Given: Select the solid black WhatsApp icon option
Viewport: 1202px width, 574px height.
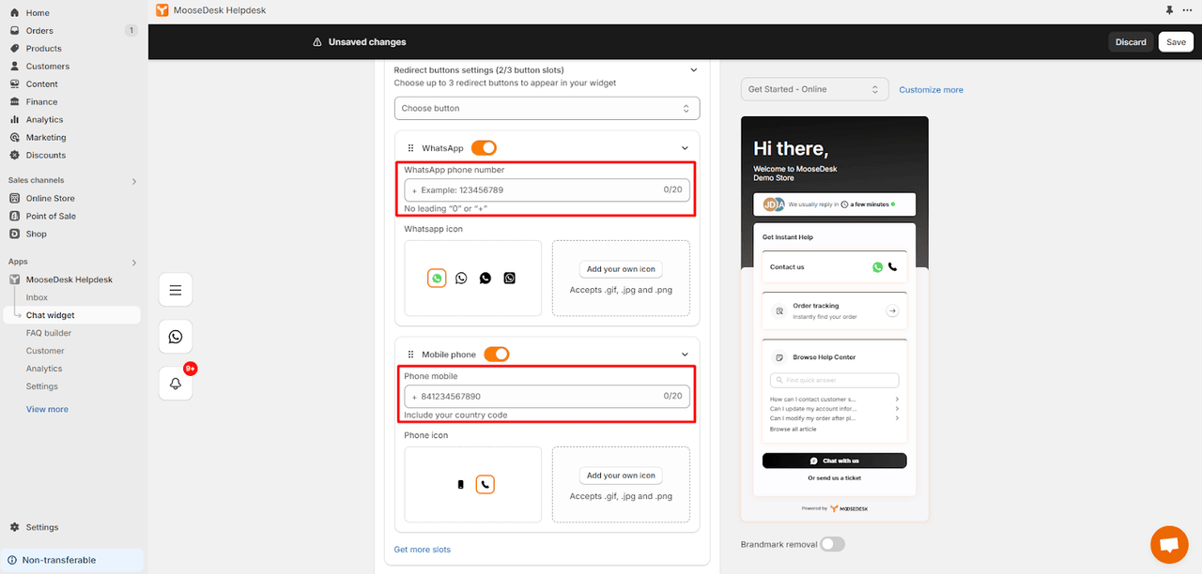Looking at the screenshot, I should [485, 279].
